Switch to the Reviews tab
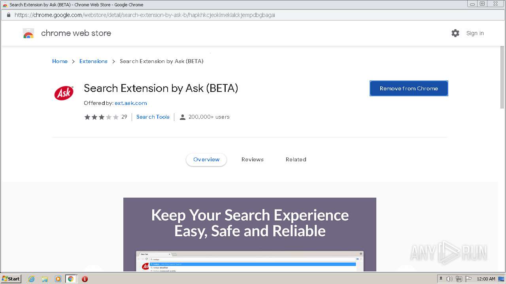 point(253,159)
